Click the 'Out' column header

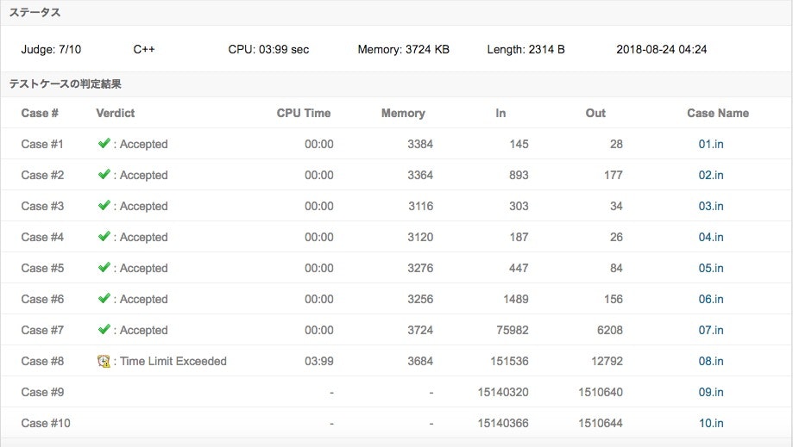tap(595, 113)
